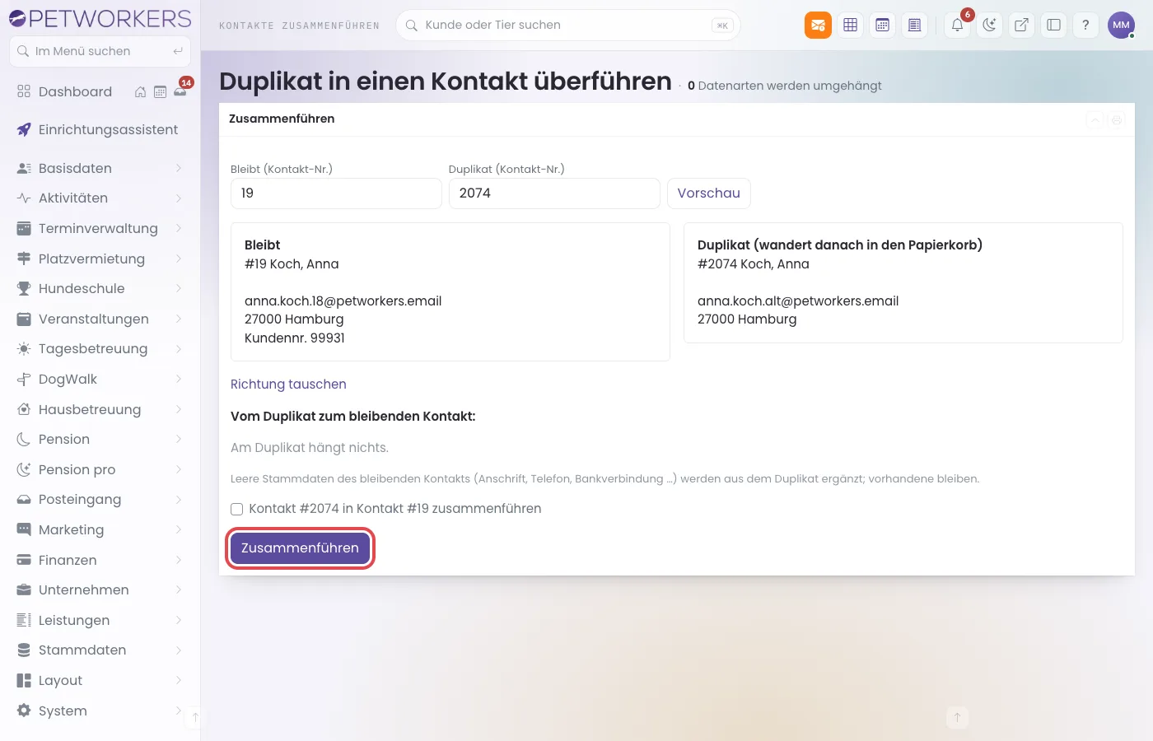Click the home icon beside Dashboard

tap(140, 92)
